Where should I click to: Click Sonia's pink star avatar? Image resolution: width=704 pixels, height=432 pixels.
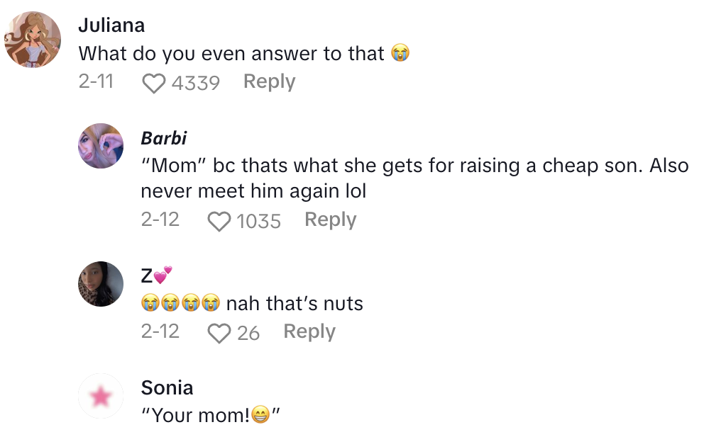(x=101, y=396)
